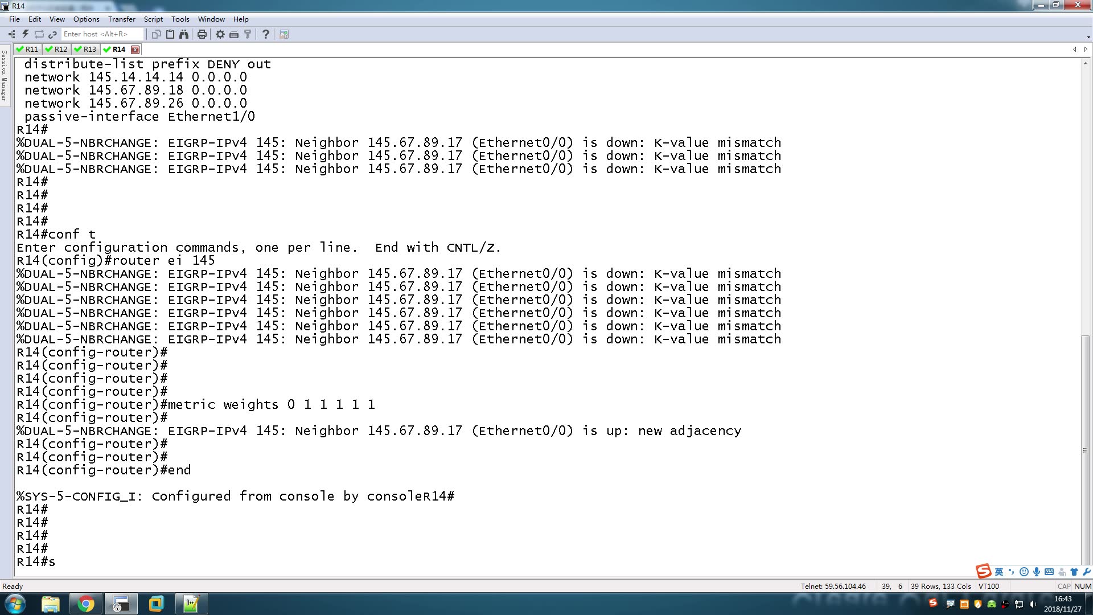1093x615 pixels.
Task: Open the Sogou skin shirt icon
Action: pyautogui.click(x=1074, y=572)
